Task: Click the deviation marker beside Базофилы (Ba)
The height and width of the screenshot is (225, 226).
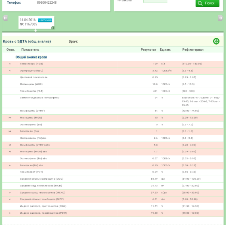Action: pyautogui.click(x=10, y=131)
